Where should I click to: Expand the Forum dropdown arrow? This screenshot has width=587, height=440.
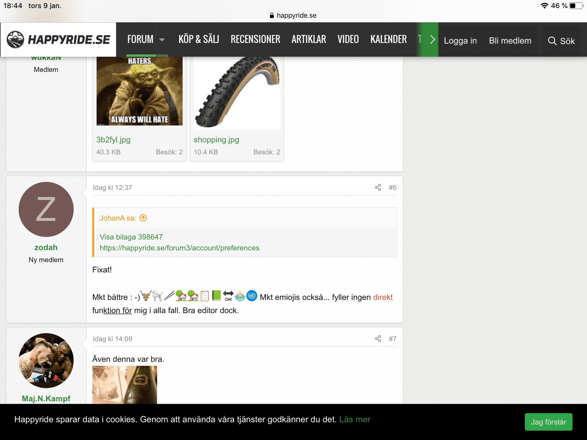point(162,40)
